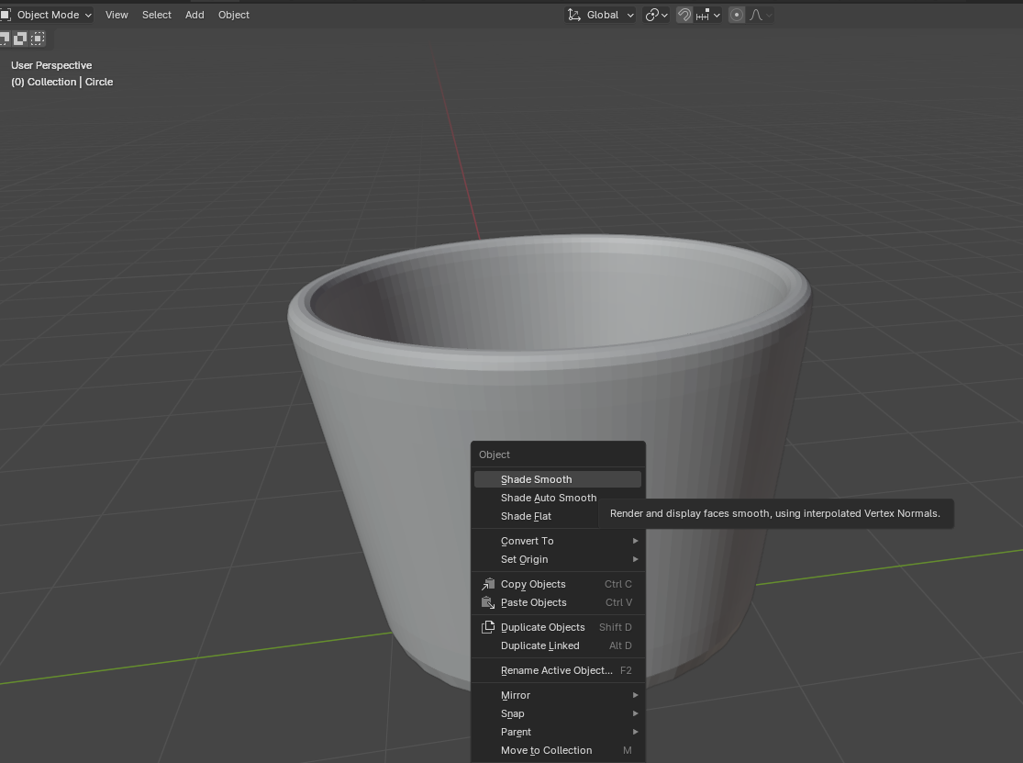The image size is (1023, 763).
Task: Choose Rename Active Object
Action: click(558, 669)
